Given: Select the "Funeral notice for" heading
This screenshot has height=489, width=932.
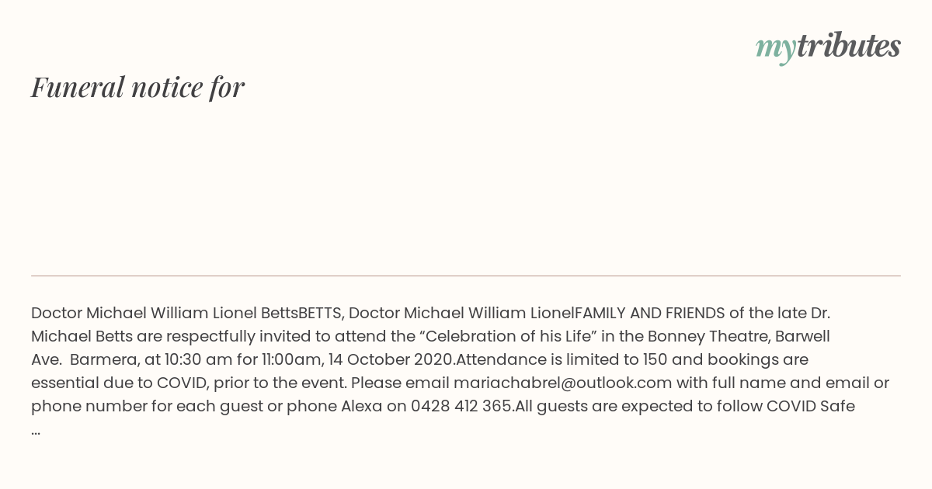Looking at the screenshot, I should coord(138,87).
